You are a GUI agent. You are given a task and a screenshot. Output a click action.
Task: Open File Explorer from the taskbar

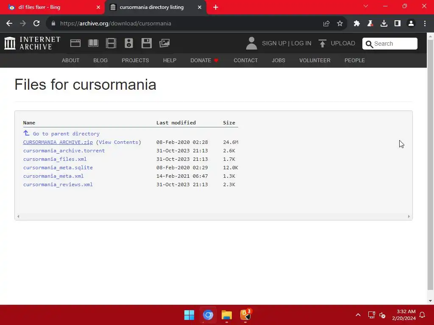227,315
